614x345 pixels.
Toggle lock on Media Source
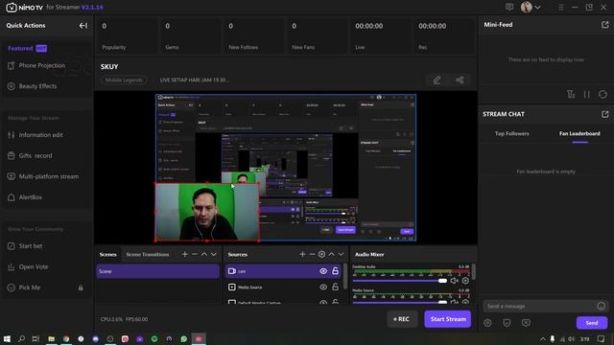335,287
